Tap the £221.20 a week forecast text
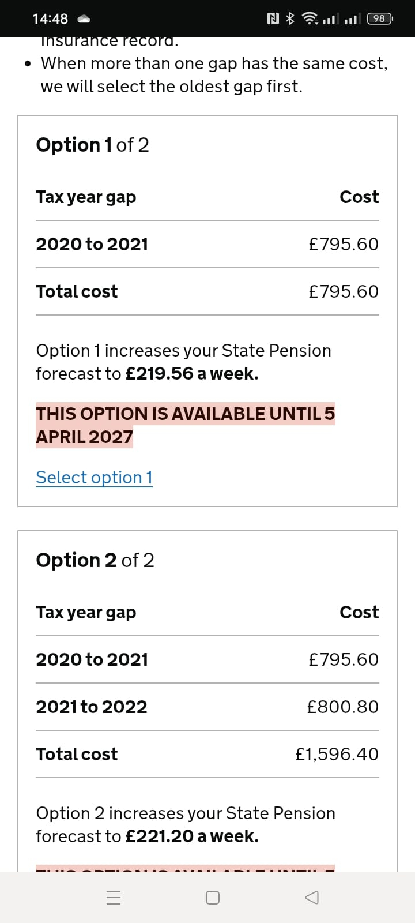Image resolution: width=415 pixels, height=923 pixels. point(192,836)
